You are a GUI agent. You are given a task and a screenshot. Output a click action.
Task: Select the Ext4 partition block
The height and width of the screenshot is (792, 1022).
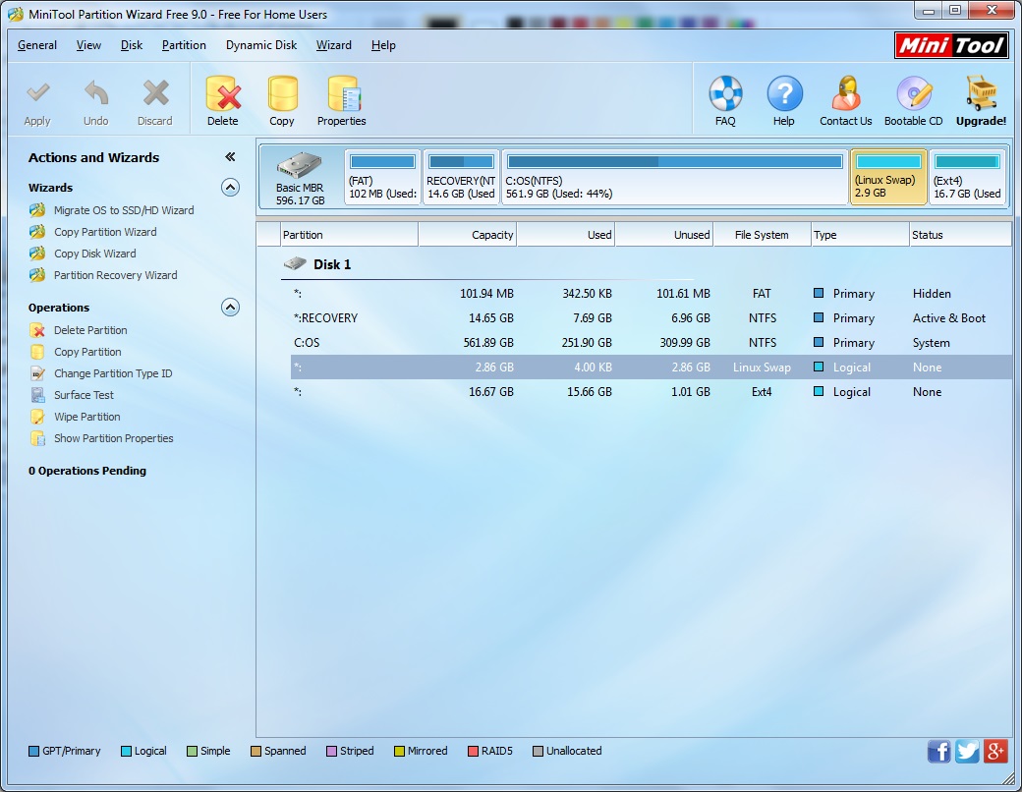pyautogui.click(x=967, y=177)
